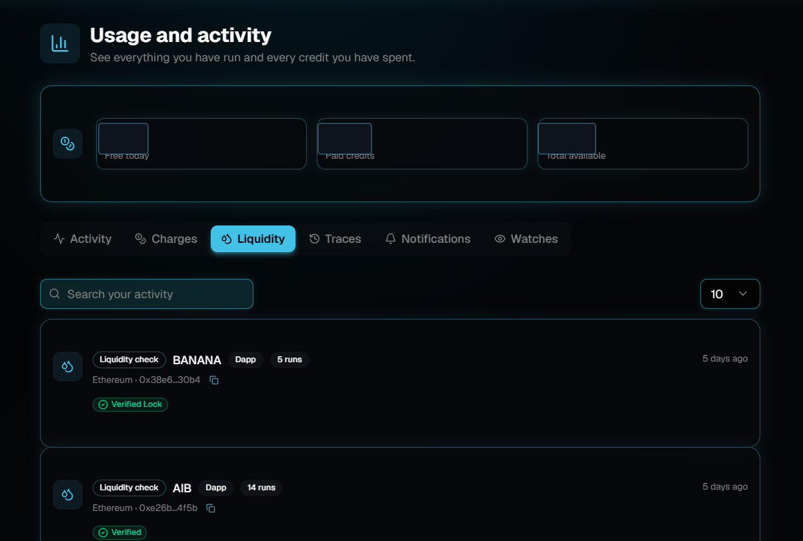This screenshot has width=803, height=541.
Task: Click the Search your activity field
Action: pyautogui.click(x=147, y=294)
